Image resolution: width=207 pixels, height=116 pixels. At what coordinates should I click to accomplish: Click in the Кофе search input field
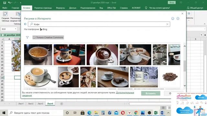pos(99,24)
